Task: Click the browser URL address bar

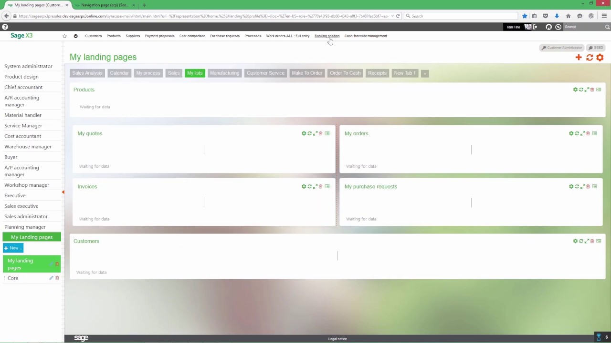Action: click(x=203, y=16)
